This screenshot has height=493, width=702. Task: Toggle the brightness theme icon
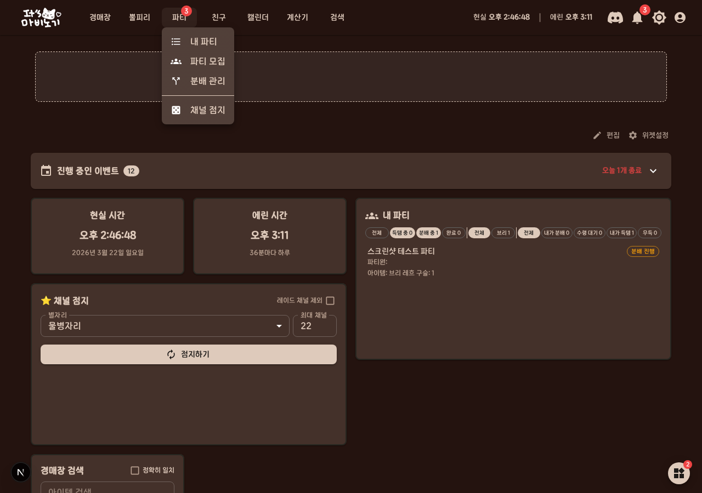point(659,18)
